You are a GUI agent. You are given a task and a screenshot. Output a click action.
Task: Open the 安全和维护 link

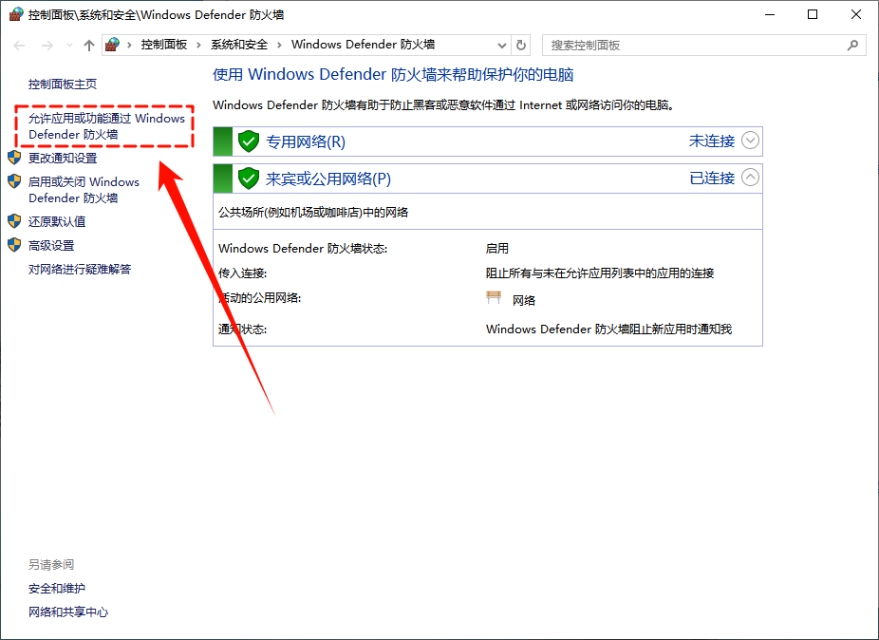pos(57,588)
